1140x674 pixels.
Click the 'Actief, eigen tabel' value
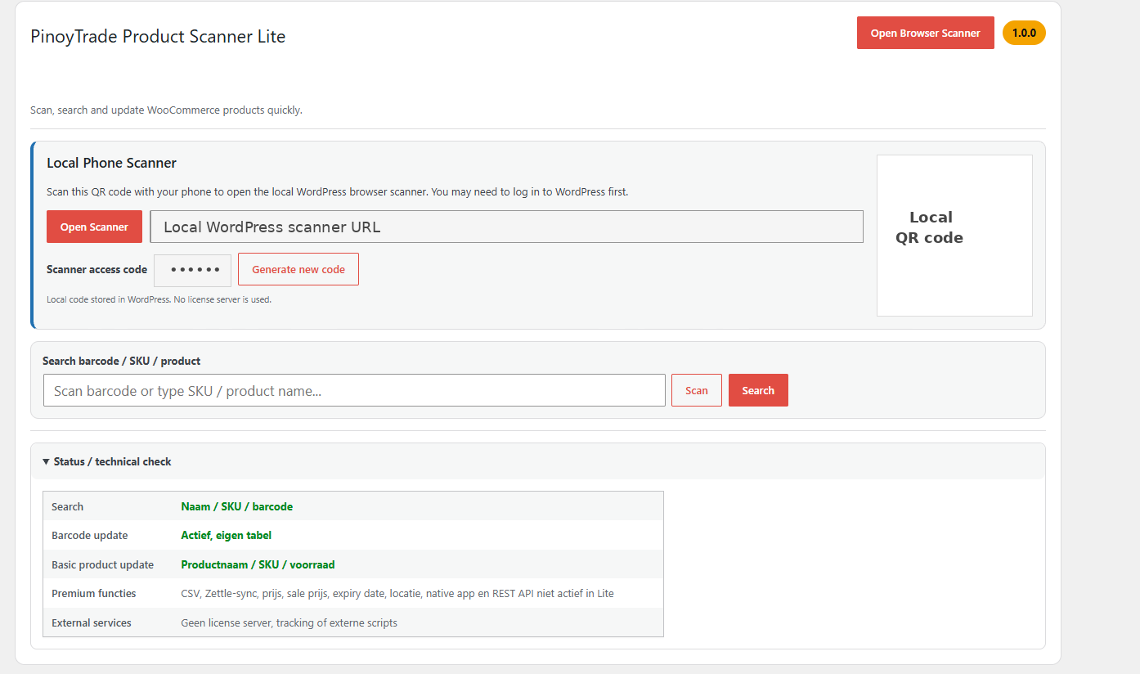[227, 535]
